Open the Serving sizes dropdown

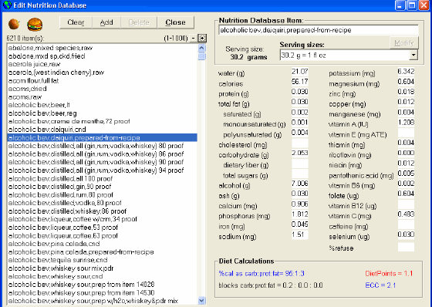[x=413, y=55]
